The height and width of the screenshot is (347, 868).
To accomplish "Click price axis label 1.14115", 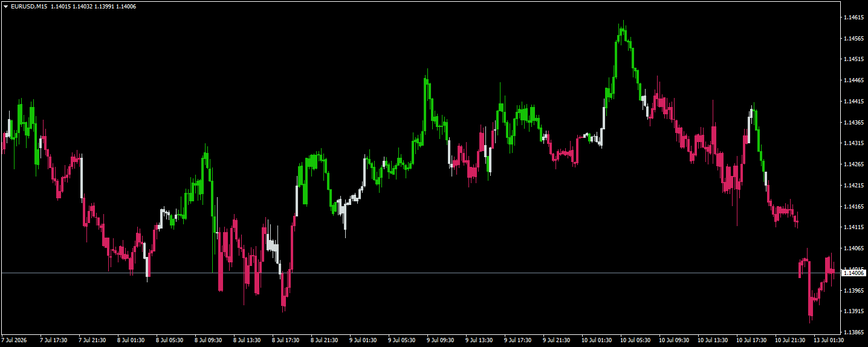I will click(853, 227).
